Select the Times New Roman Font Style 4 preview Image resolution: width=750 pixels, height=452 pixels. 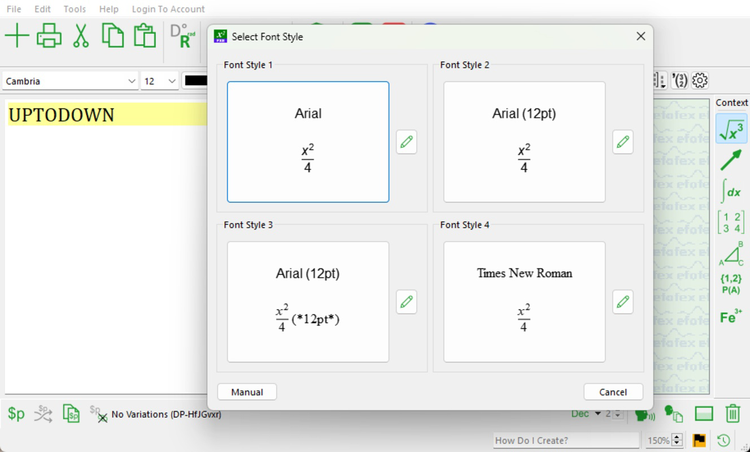524,302
